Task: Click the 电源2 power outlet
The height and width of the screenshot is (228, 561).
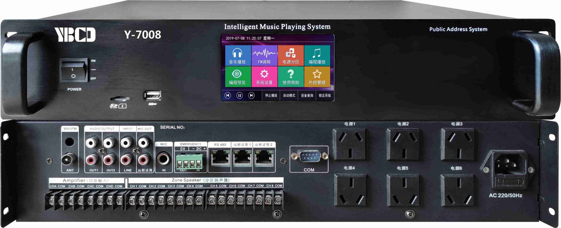Action: click(403, 144)
